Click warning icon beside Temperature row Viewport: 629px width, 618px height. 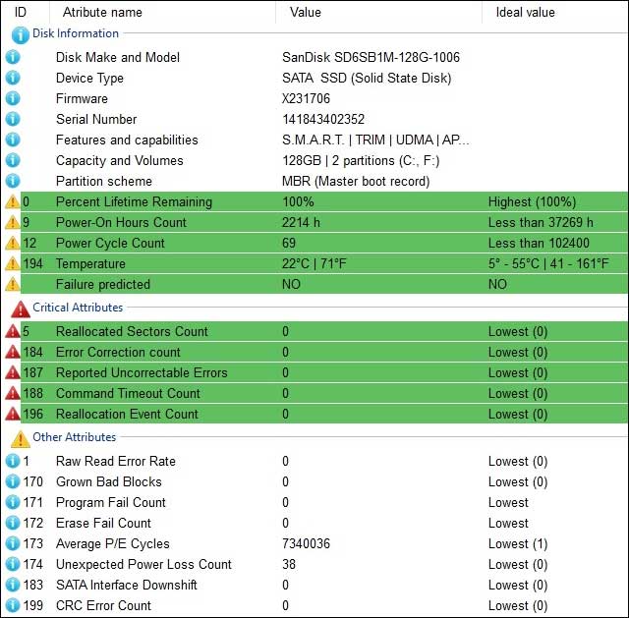[13, 263]
